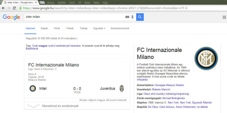This screenshot has width=227, height=113.
Task: Open the on-screen keyboard icon in search box
Action: click(x=127, y=17)
